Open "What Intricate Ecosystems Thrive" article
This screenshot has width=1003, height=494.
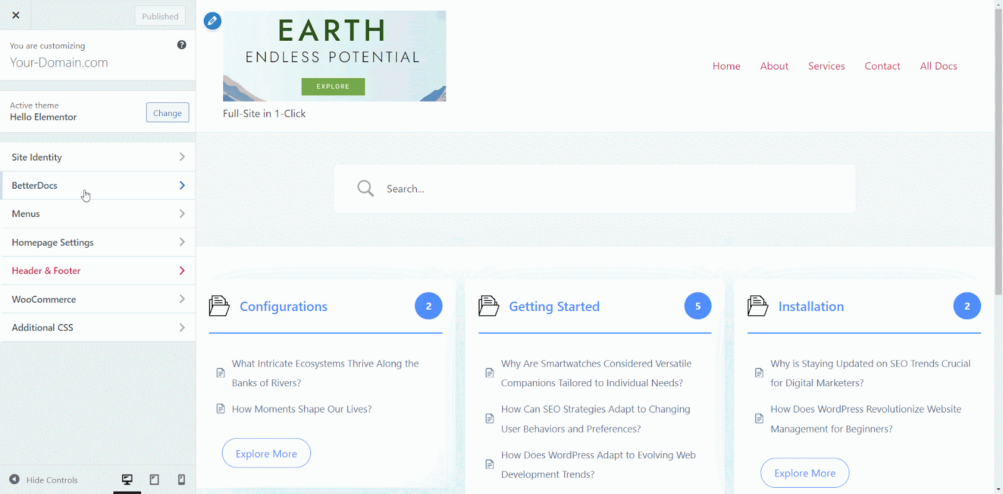tap(325, 373)
